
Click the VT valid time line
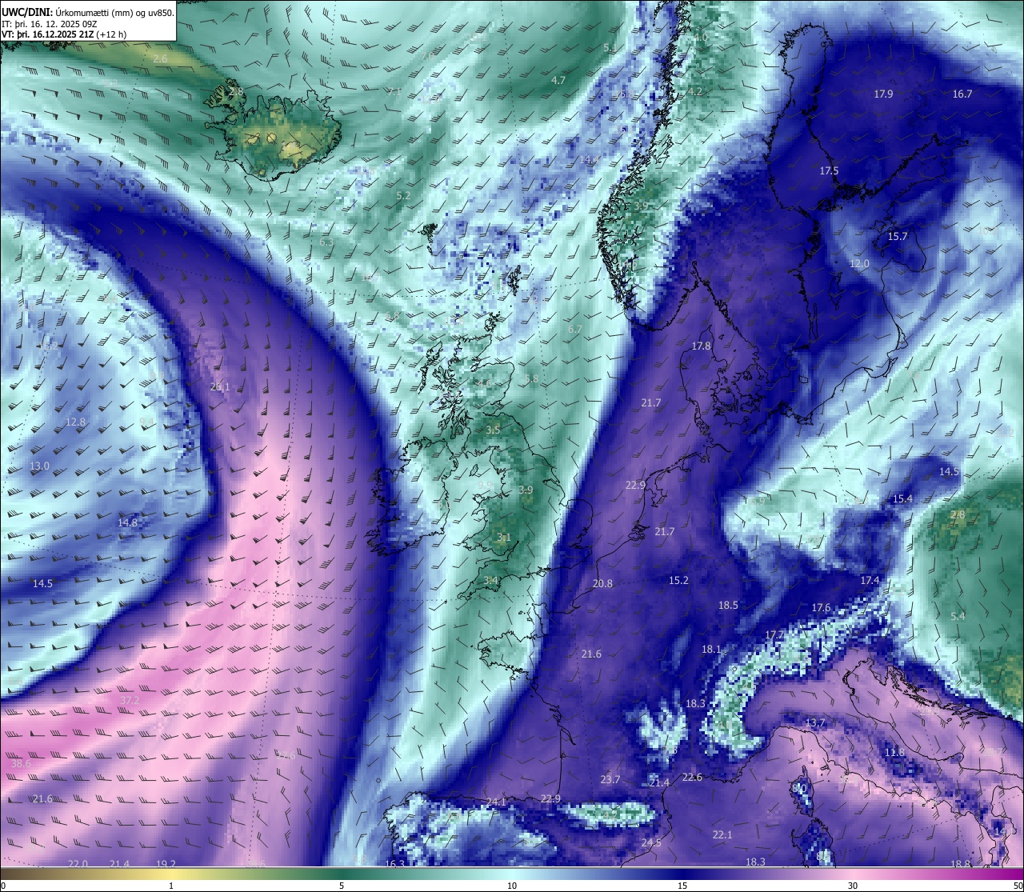[x=63, y=34]
